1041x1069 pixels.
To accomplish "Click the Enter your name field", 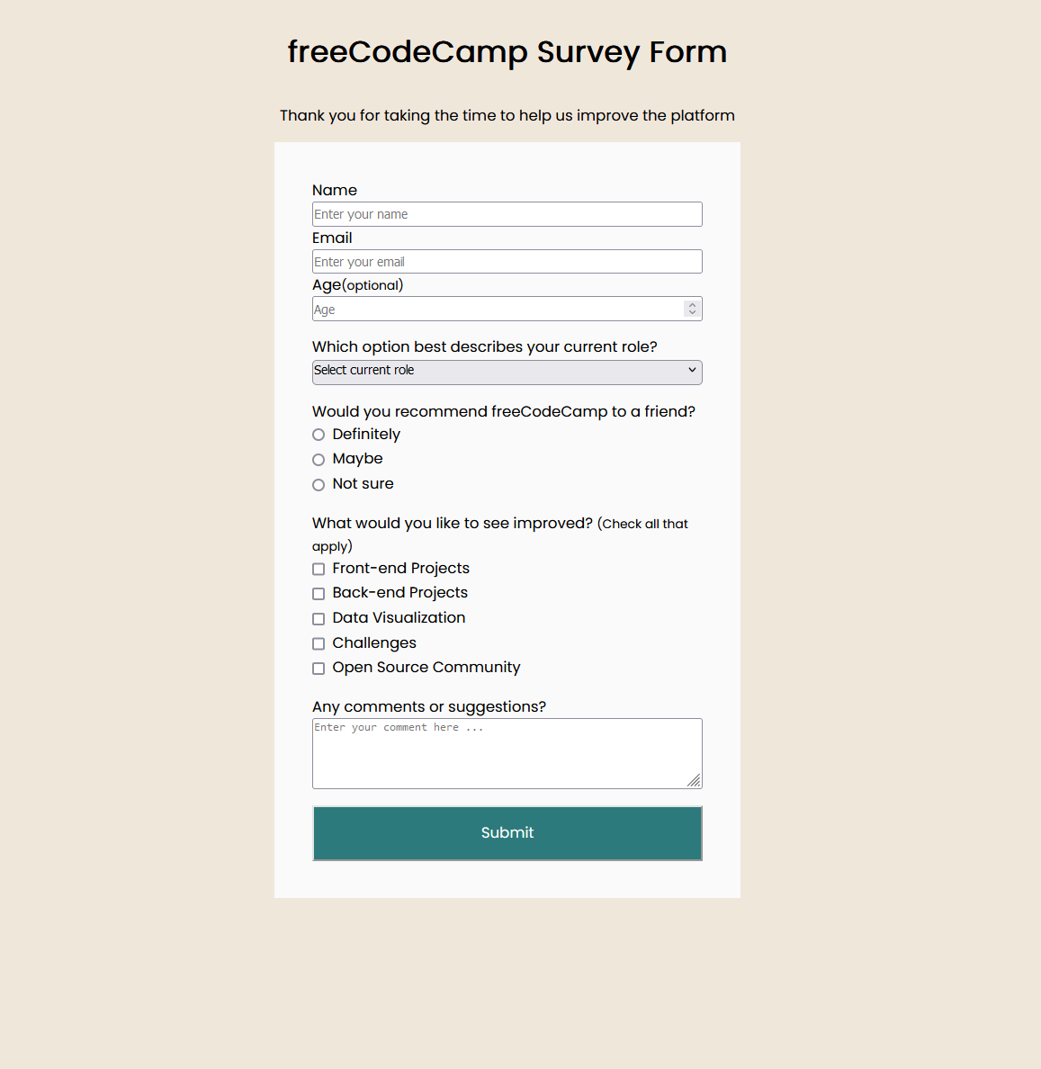I will (507, 214).
